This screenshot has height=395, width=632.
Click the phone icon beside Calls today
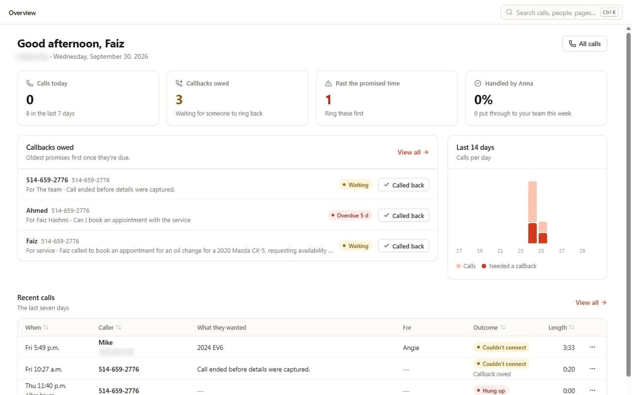[x=30, y=83]
